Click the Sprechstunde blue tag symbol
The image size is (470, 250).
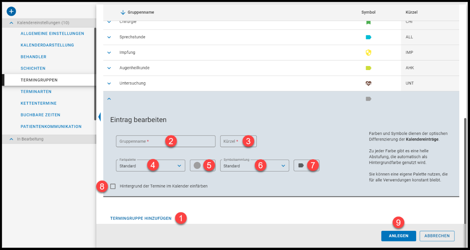point(368,37)
